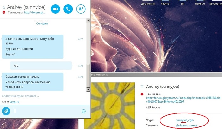Click the 'Сегодня' date label
The height and width of the screenshot is (129, 222).
point(42,23)
